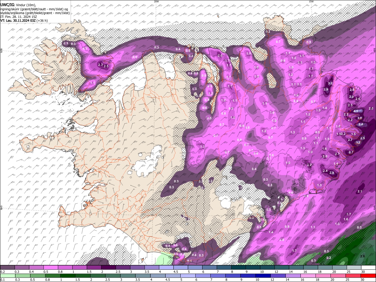
Task: Click the bold 'UWC/IG' title text
Action: point(7,5)
